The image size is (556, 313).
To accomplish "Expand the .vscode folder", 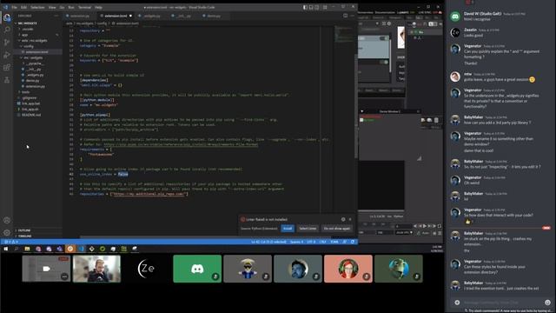I will (x=27, y=29).
